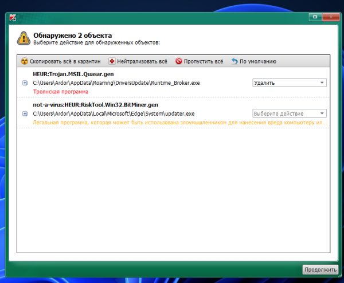Open the 'Удалить' action dropdown
344x283 pixels.
click(x=290, y=82)
